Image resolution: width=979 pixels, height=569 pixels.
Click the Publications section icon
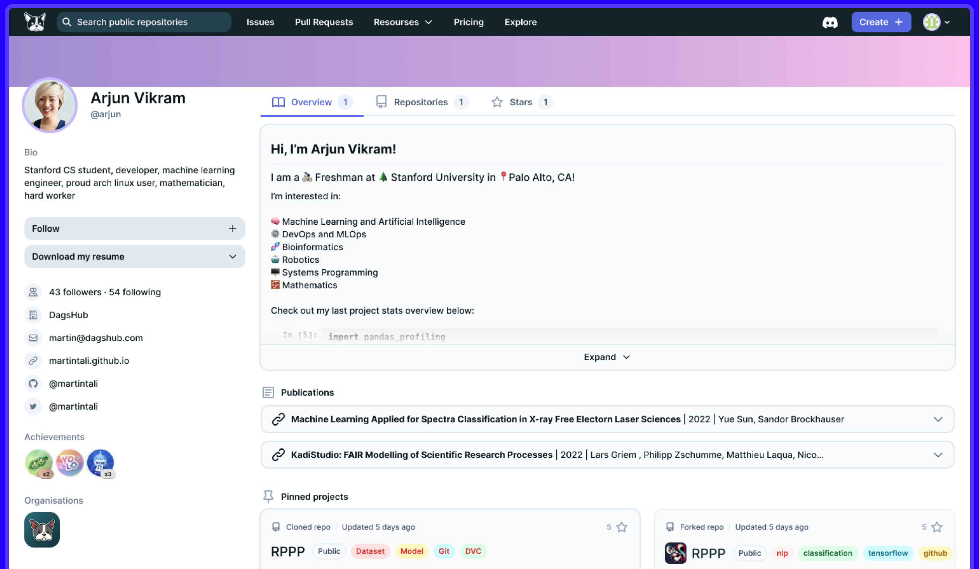click(x=268, y=393)
